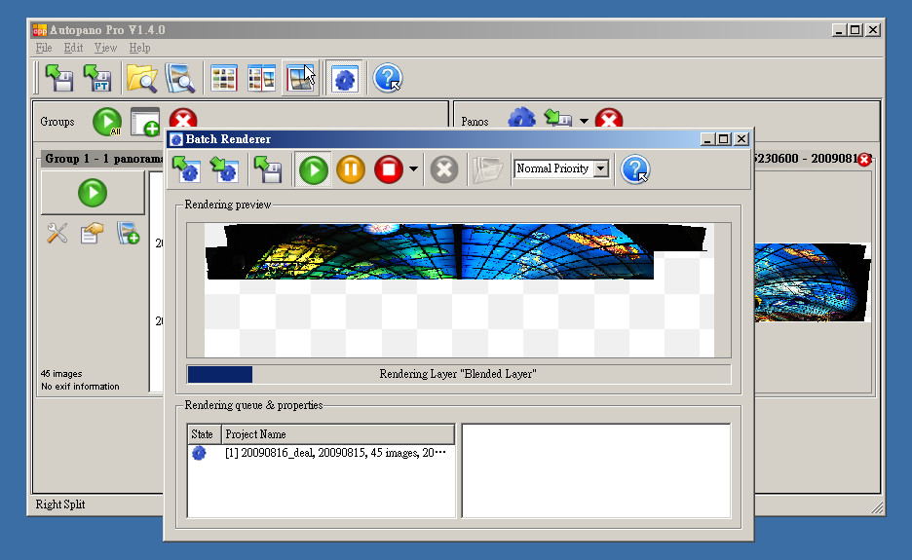Click the disabled open folder icon
Viewport: 912px width, 560px height.
(487, 169)
